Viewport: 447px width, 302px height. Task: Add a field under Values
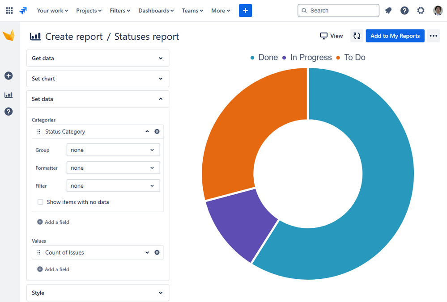pos(53,269)
